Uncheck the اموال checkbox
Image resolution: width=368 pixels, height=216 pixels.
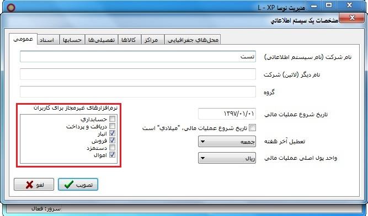click(113, 155)
